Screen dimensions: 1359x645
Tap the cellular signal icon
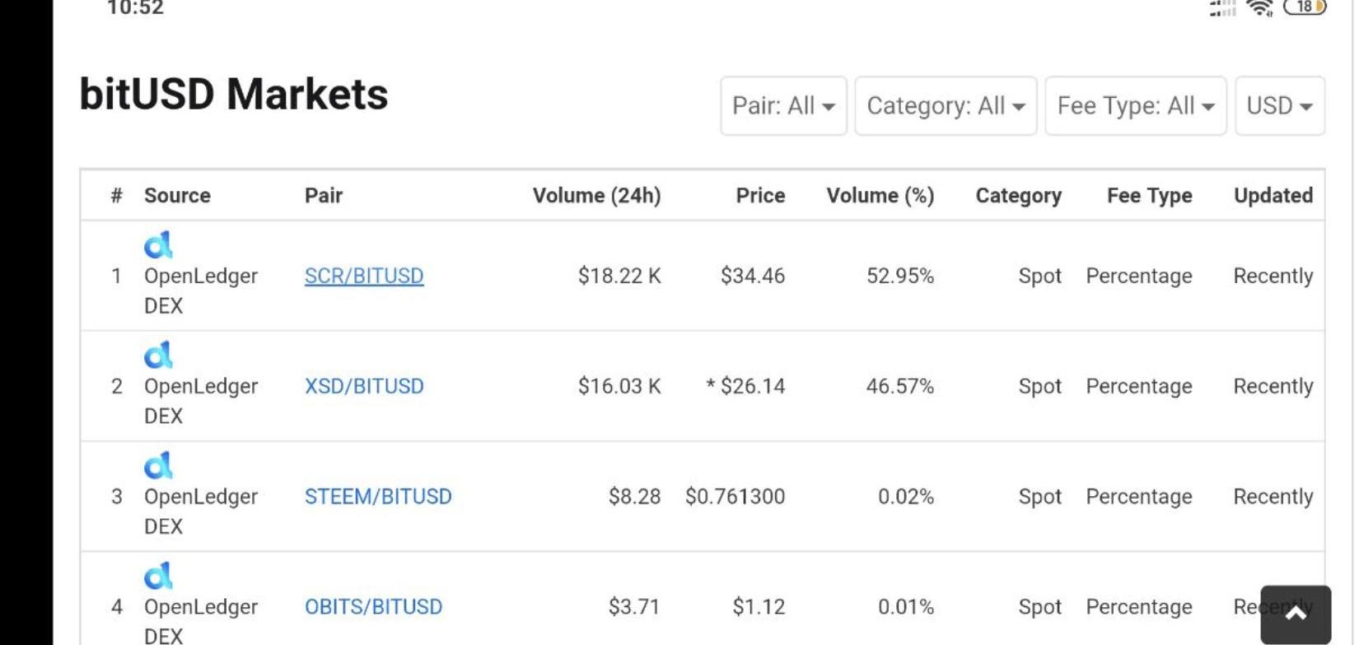[x=1222, y=8]
